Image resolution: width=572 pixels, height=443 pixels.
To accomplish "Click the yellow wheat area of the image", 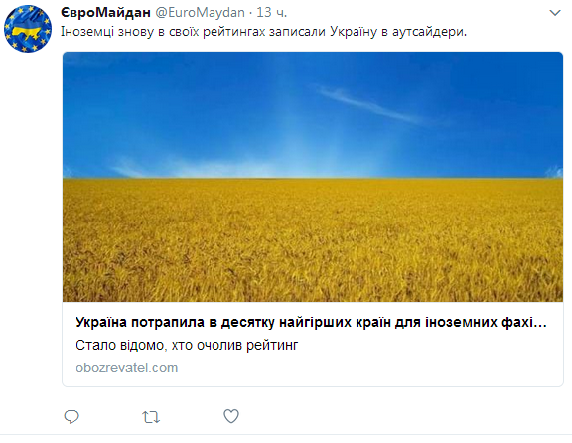I will click(313, 240).
